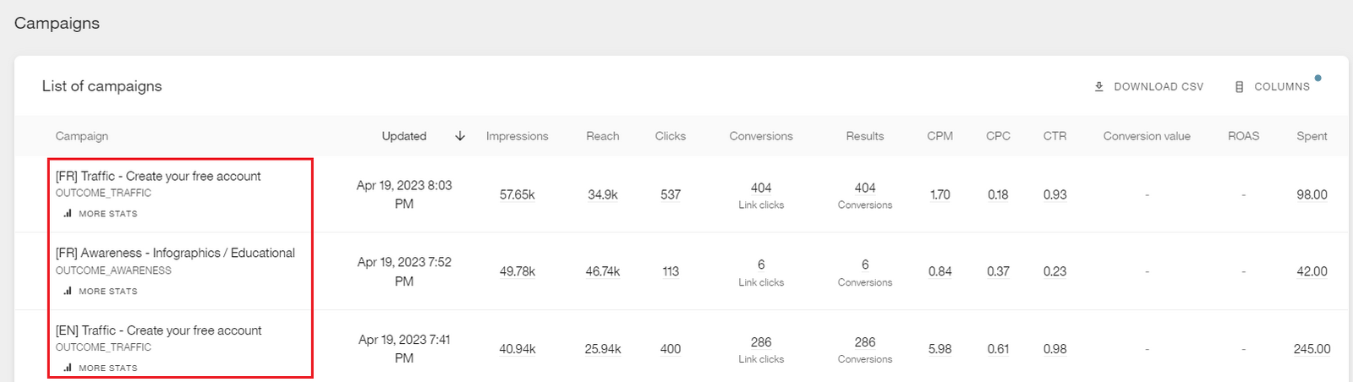
Task: Sort the list by CTR header
Action: (1054, 136)
